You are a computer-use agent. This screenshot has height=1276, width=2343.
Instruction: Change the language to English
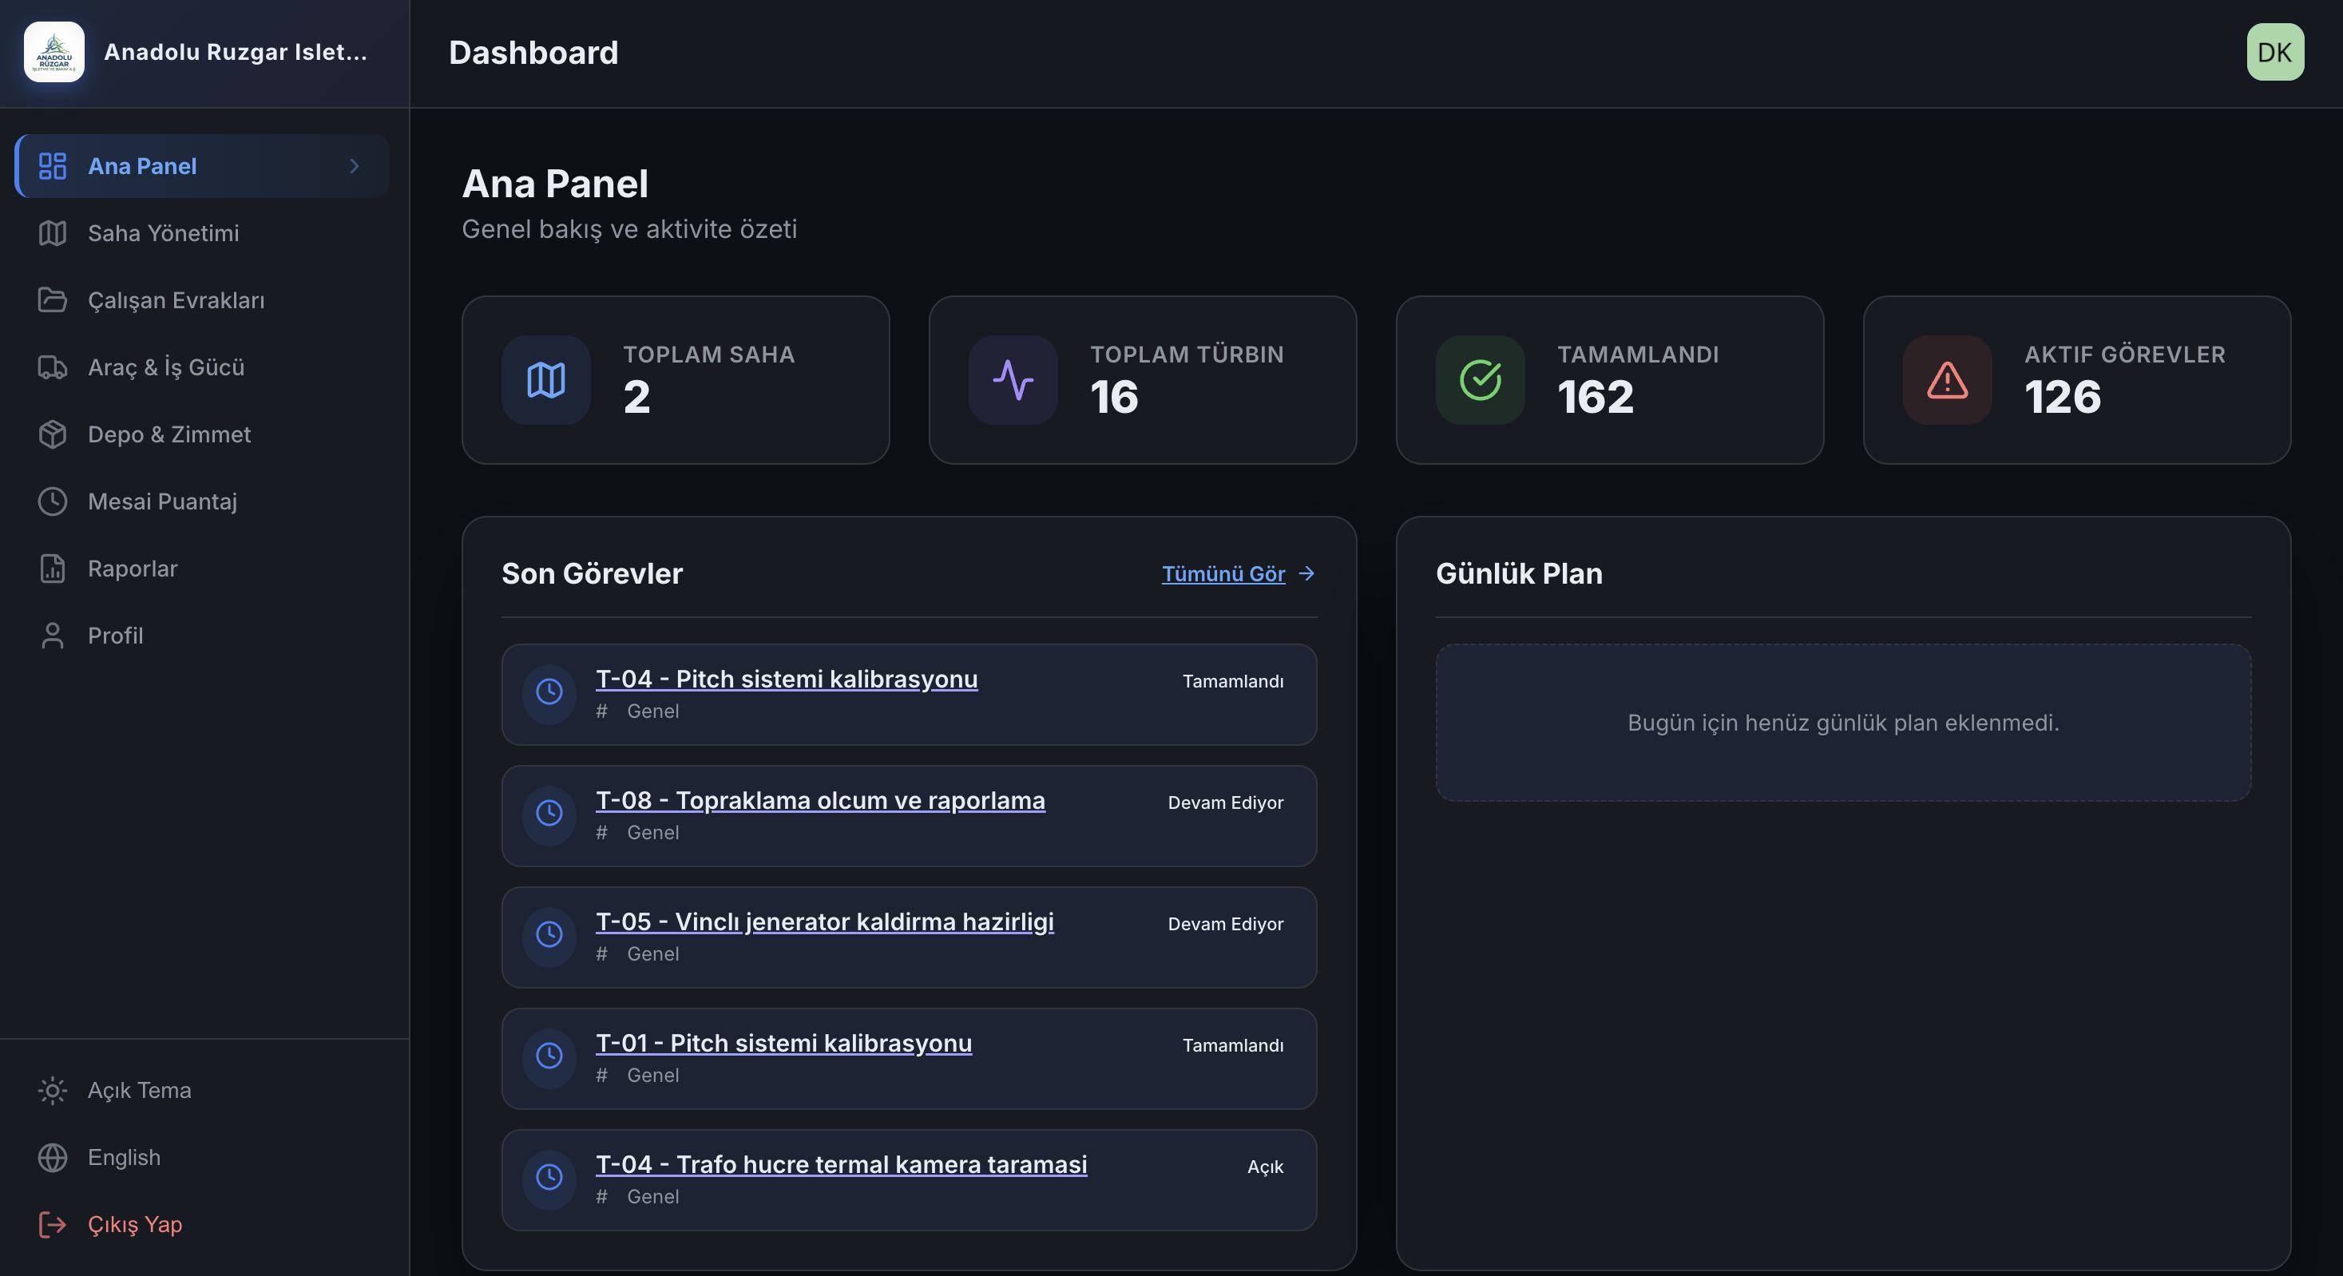pos(124,1157)
